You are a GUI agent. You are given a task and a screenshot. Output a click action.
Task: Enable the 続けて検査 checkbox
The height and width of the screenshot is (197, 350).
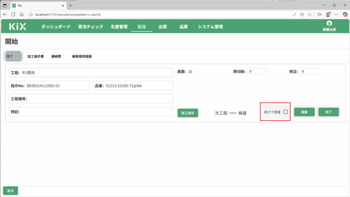(285, 112)
